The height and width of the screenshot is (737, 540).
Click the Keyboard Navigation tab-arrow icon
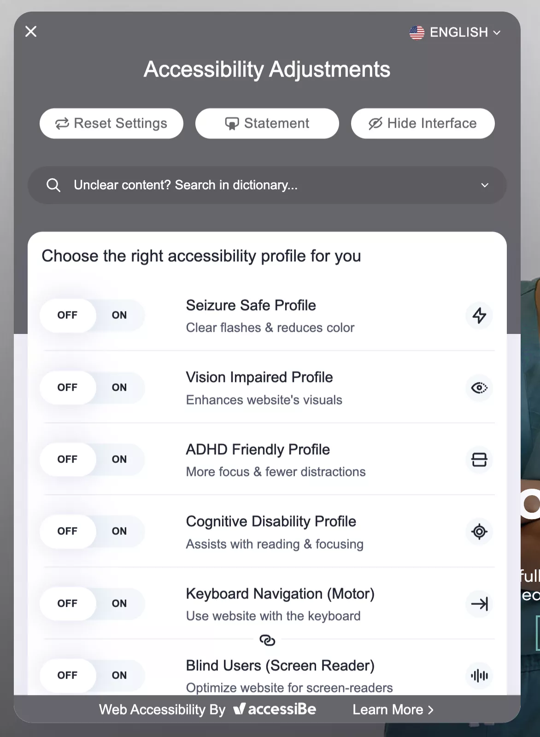pyautogui.click(x=479, y=604)
